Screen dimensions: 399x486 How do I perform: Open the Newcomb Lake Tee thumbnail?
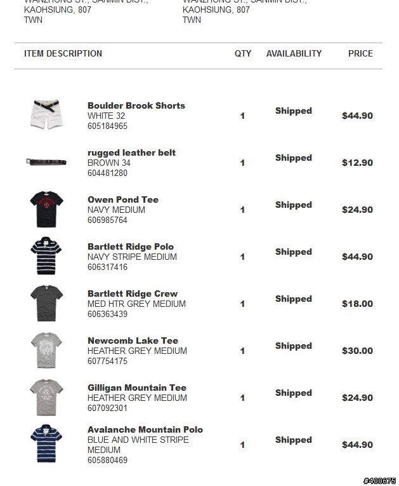tap(46, 350)
